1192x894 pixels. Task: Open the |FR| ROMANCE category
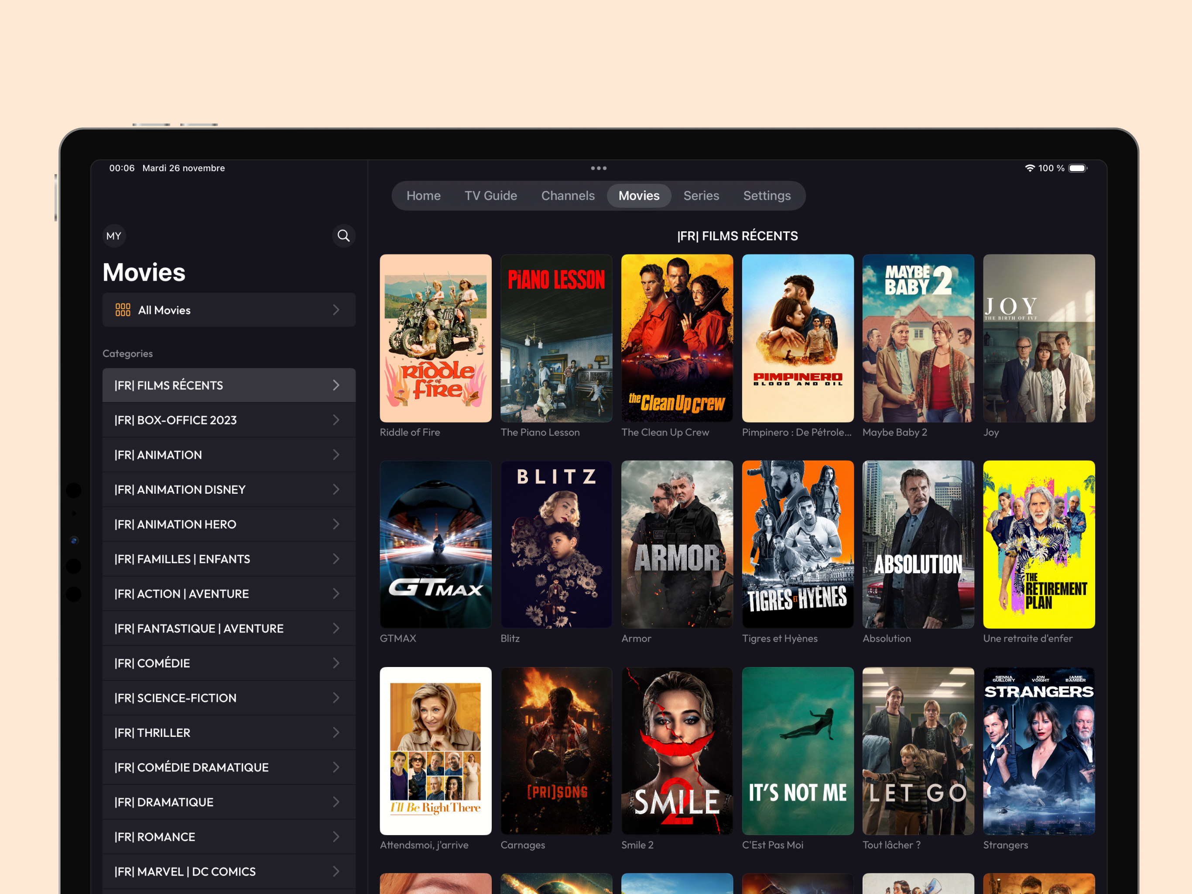pyautogui.click(x=229, y=837)
